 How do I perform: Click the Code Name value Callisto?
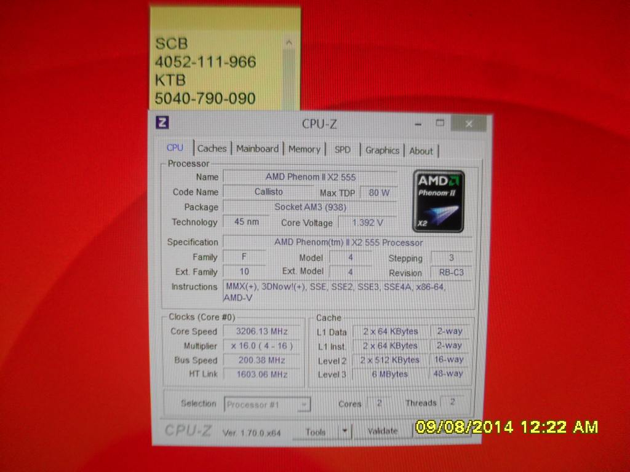coord(268,192)
